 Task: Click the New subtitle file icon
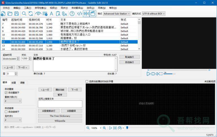[x=3, y=14]
